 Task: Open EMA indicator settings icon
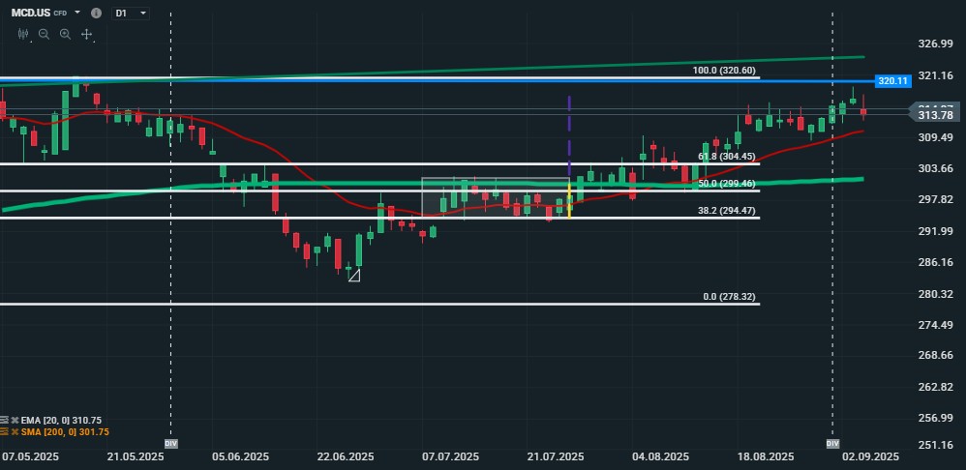click(x=5, y=420)
